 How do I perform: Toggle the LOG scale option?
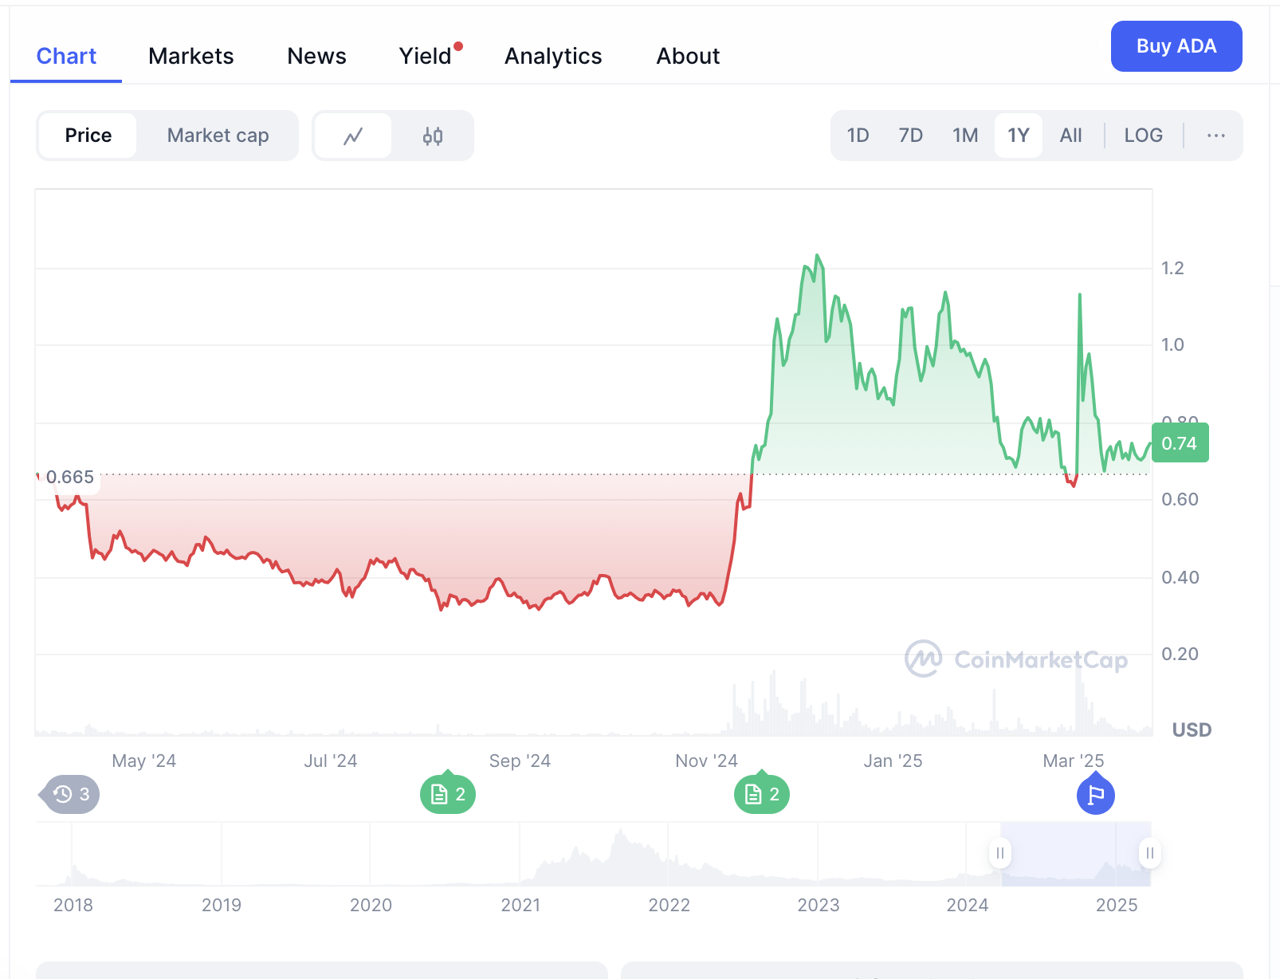pyautogui.click(x=1143, y=136)
